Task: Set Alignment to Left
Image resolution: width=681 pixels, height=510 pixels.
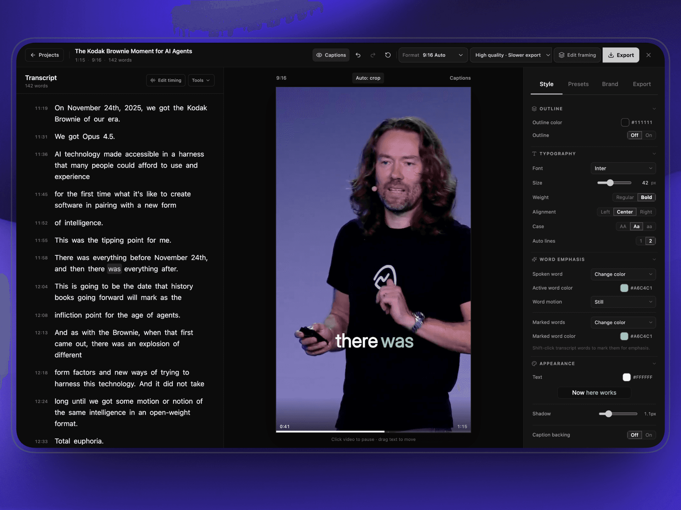Action: tap(605, 212)
